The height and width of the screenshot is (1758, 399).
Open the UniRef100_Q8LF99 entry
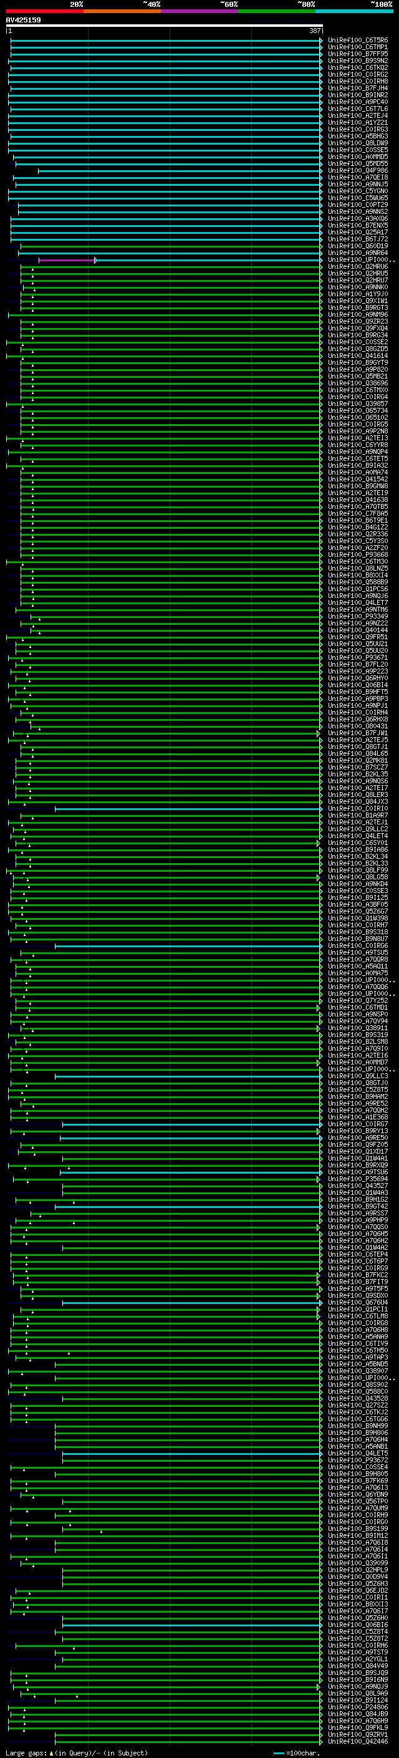pos(358,870)
